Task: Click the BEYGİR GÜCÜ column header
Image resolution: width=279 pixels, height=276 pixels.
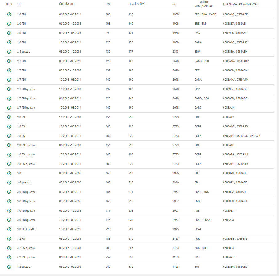Action: (137, 4)
